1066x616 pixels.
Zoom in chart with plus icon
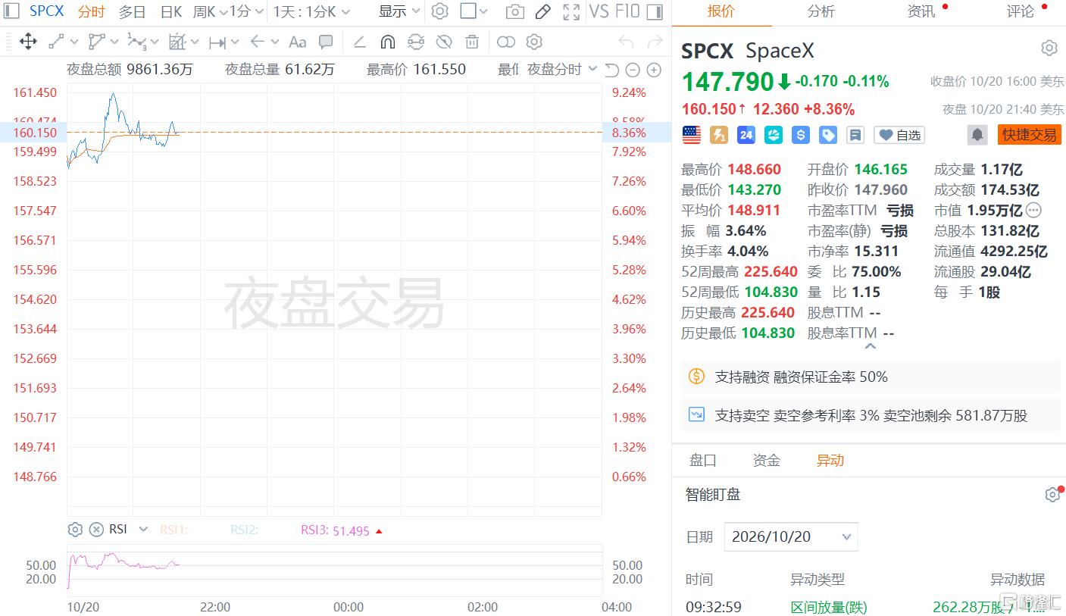coord(654,70)
